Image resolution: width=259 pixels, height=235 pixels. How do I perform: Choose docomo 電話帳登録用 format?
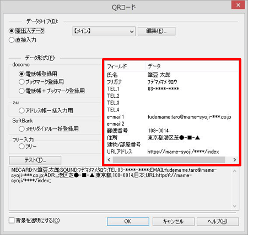point(21,74)
